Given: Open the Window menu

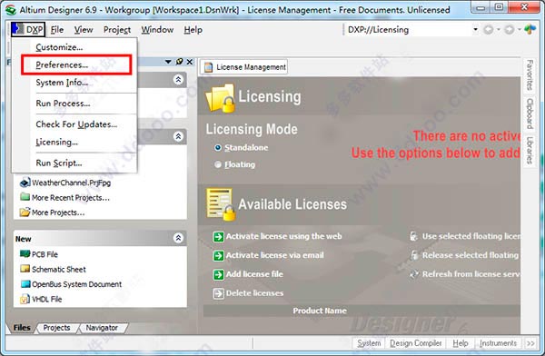Looking at the screenshot, I should click(x=157, y=30).
